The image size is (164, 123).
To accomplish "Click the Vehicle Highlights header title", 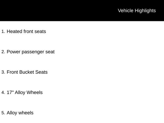I will (137, 11).
